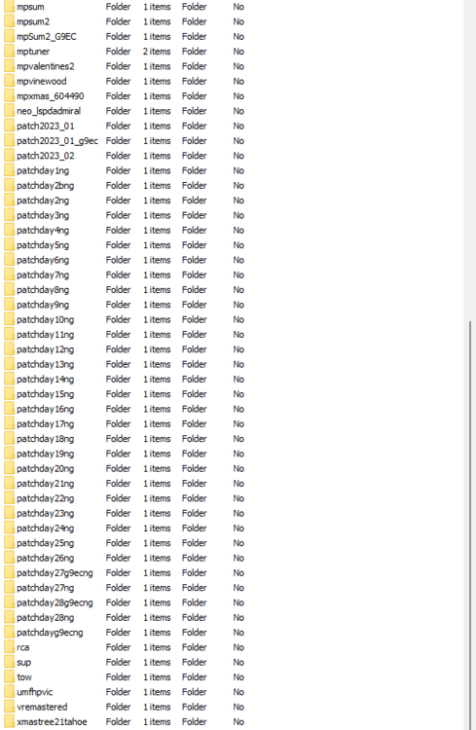Image resolution: width=476 pixels, height=730 pixels.
Task: Click the patchday9ng folder icon
Action: point(9,305)
